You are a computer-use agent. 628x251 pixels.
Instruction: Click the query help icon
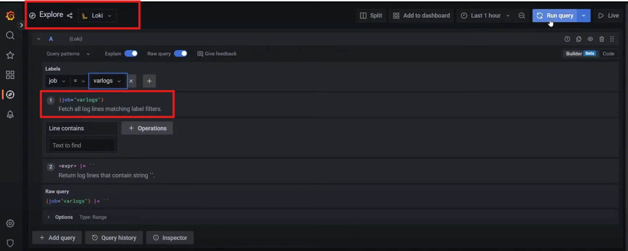(567, 39)
